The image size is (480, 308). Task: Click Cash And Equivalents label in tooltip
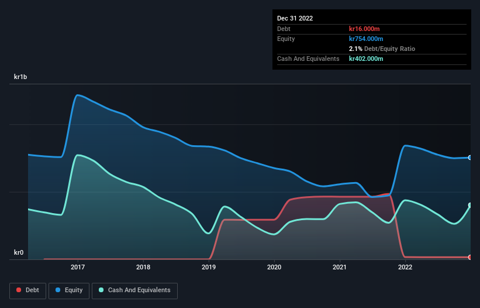pyautogui.click(x=308, y=59)
